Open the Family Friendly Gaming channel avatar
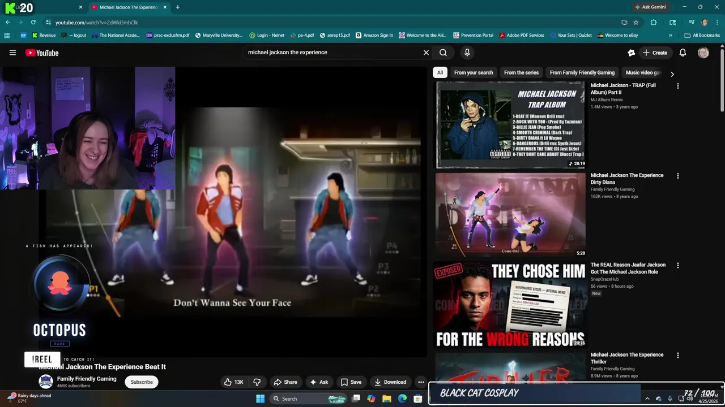 (46, 382)
